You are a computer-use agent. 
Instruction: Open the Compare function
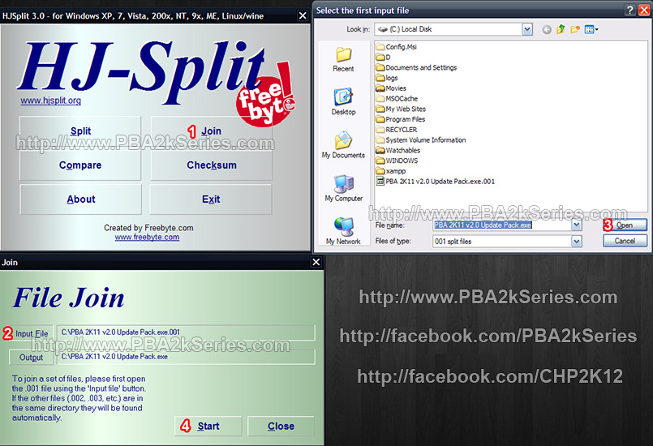click(x=80, y=165)
